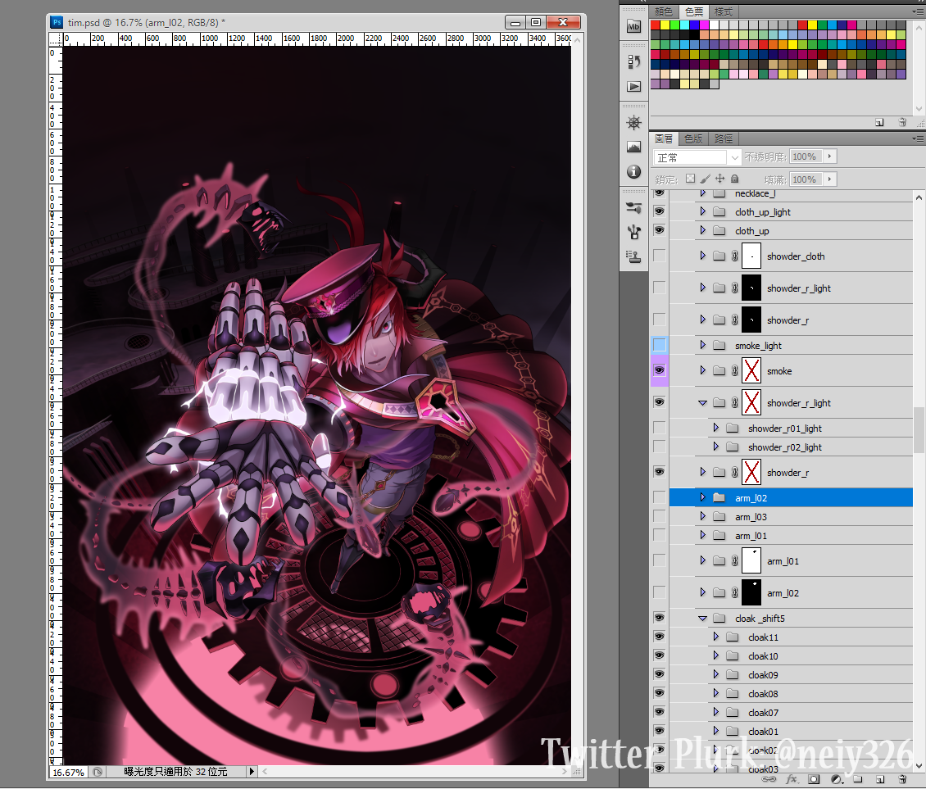
Task: Hide the cloth_up_light layer group
Action: pos(659,211)
